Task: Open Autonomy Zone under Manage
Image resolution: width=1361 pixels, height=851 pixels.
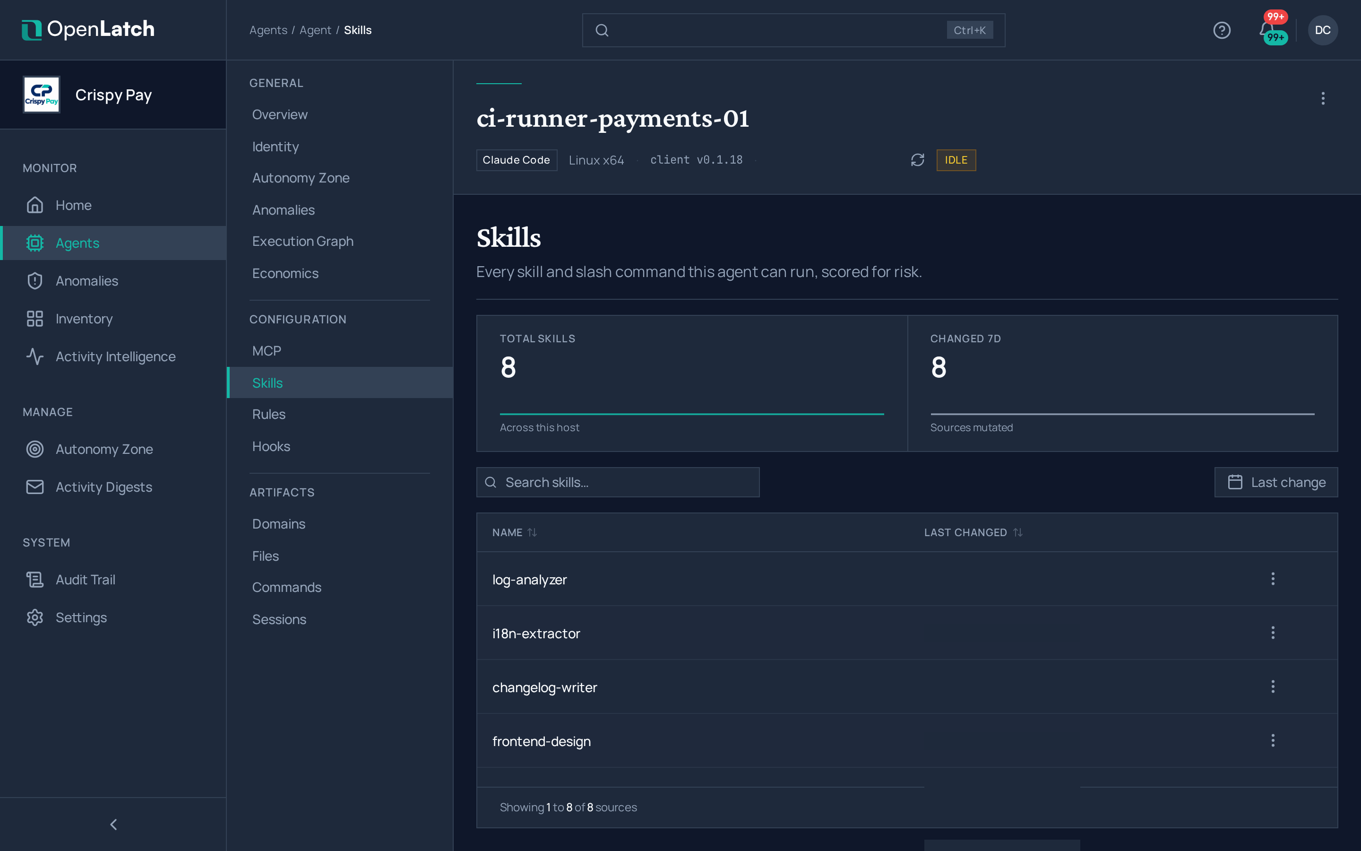Action: tap(113, 449)
